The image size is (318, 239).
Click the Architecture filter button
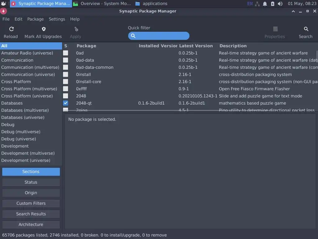click(31, 225)
